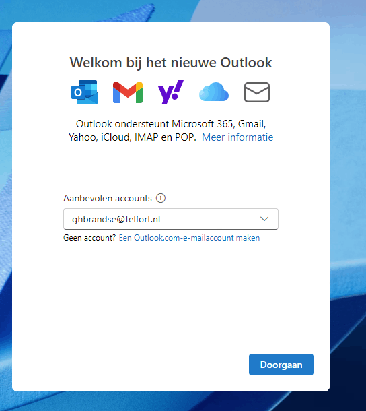Click the Outlook logo icon
The height and width of the screenshot is (411, 366).
pyautogui.click(x=85, y=92)
